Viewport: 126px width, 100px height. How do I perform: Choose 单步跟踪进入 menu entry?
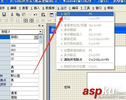click(x=85, y=35)
